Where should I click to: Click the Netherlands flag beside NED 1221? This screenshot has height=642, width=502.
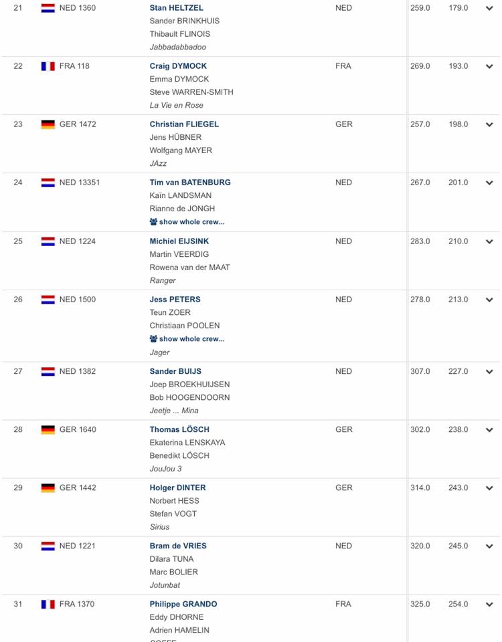tap(48, 546)
